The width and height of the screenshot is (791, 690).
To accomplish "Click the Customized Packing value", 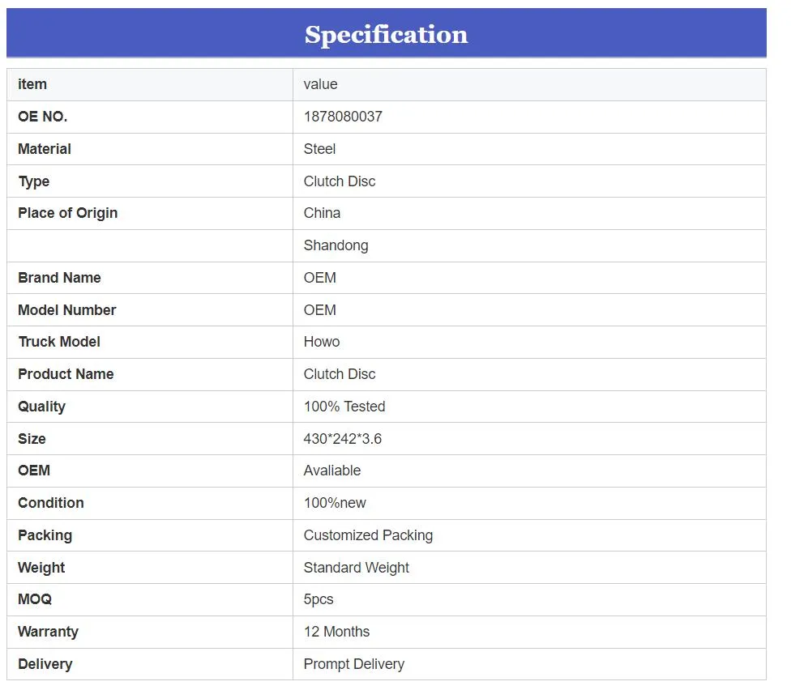I will point(368,535).
